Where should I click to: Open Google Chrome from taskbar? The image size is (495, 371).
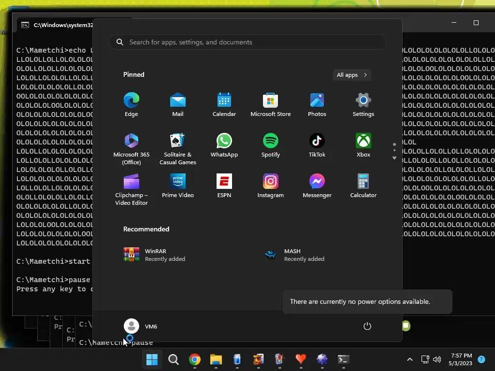tap(195, 359)
